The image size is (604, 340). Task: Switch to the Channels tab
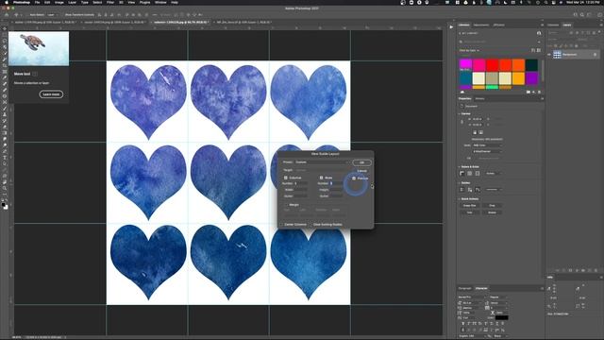[553, 25]
